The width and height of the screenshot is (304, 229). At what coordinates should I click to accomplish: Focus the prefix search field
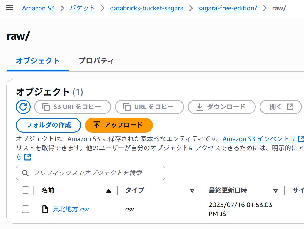pos(91,173)
